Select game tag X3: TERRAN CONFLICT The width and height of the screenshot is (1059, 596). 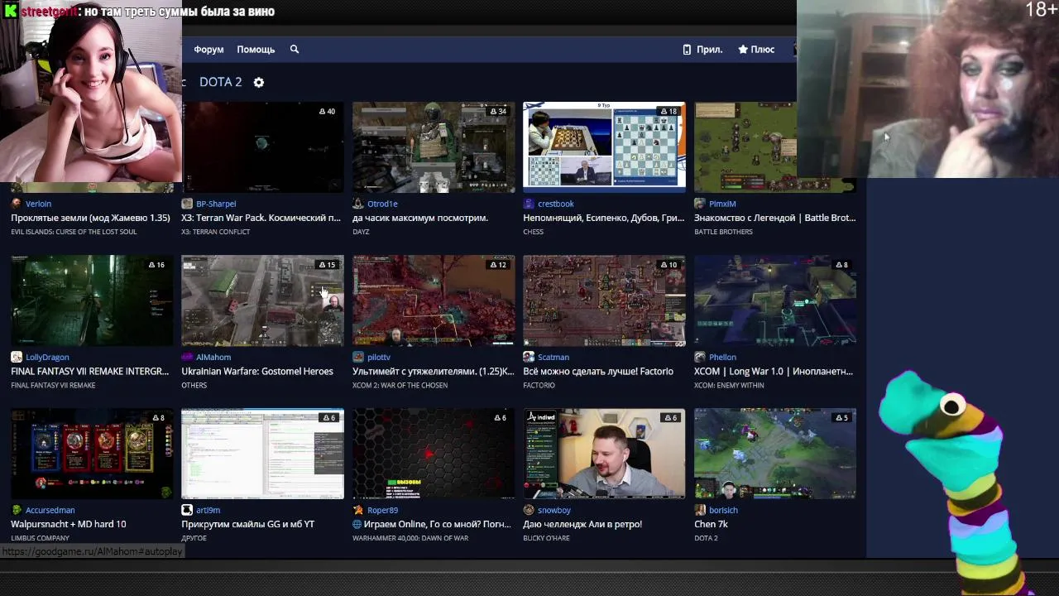[x=215, y=232]
